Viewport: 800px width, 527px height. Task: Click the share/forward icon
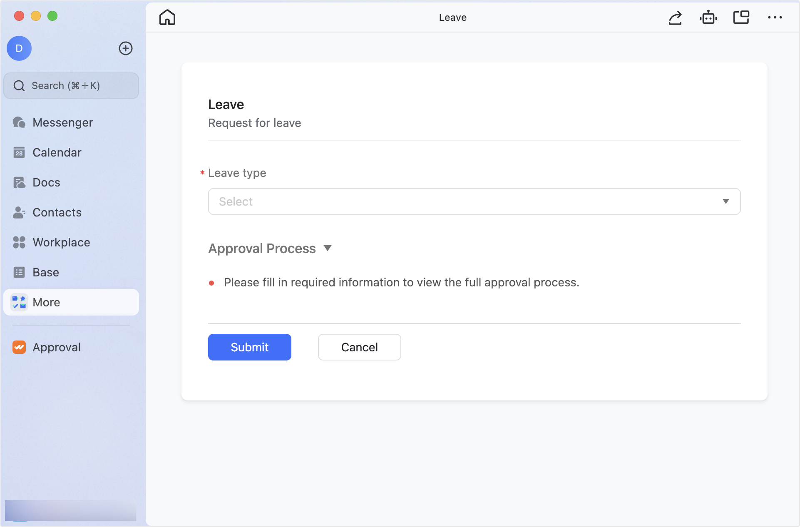pos(676,17)
